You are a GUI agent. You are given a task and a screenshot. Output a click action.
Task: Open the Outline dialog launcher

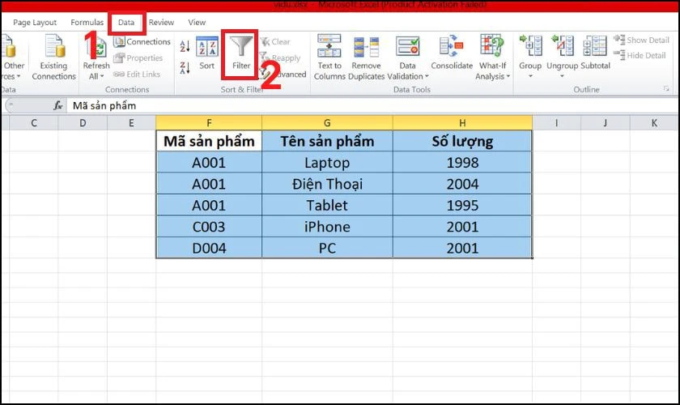point(666,89)
